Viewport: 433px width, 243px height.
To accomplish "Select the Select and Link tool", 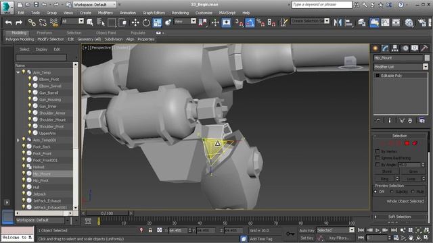I will 32,22.
